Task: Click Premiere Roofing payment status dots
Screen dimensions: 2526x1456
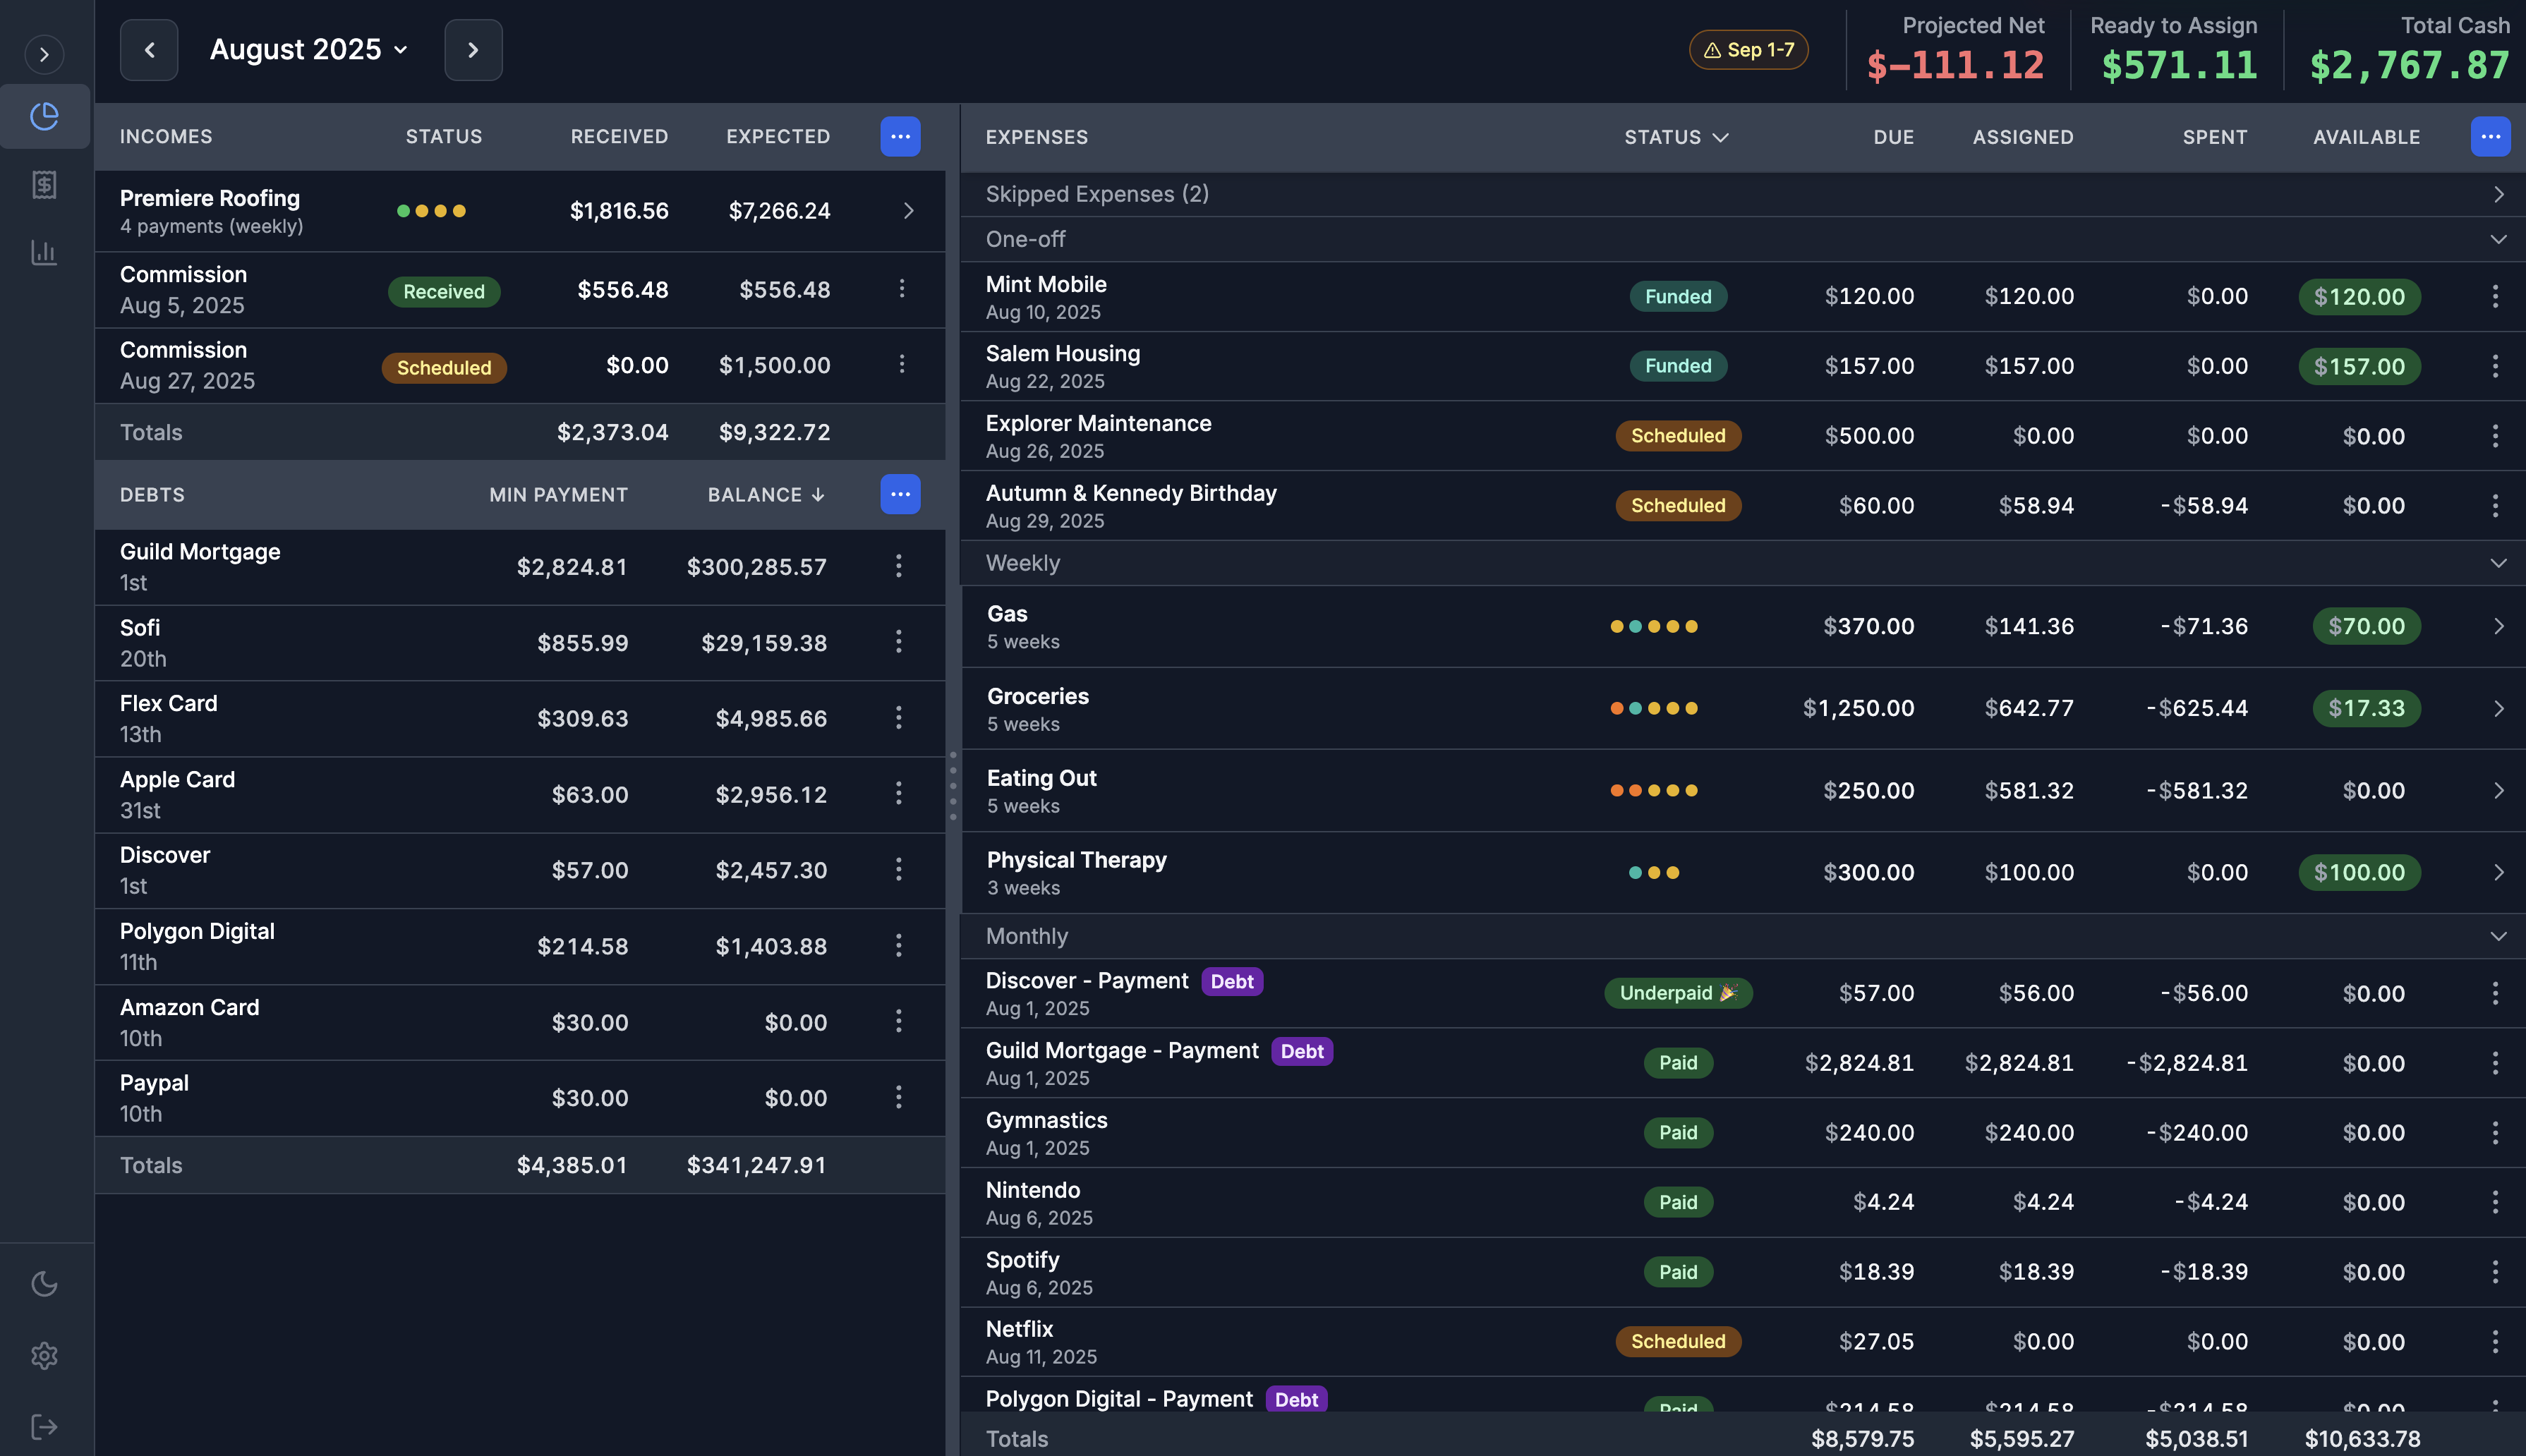Action: point(431,210)
